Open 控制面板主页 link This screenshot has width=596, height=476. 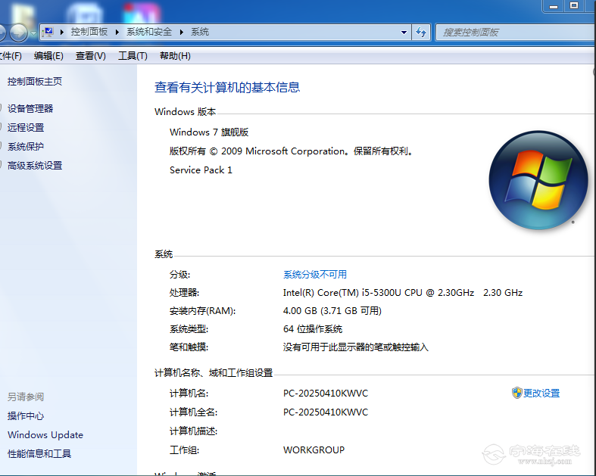(x=35, y=81)
